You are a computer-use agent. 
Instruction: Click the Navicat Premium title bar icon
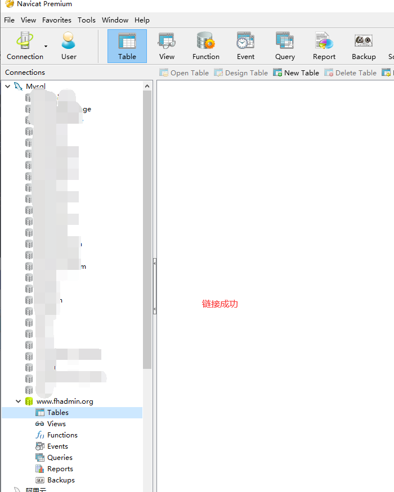(10, 4)
